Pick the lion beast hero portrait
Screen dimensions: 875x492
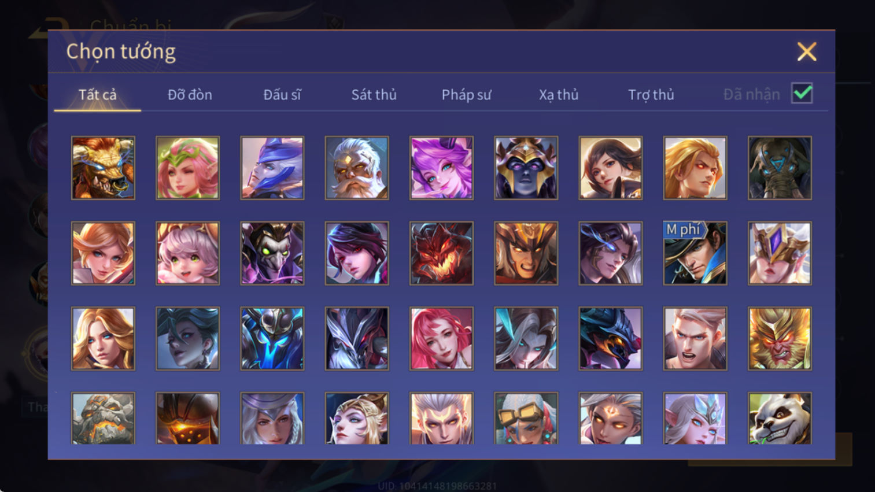tap(103, 168)
